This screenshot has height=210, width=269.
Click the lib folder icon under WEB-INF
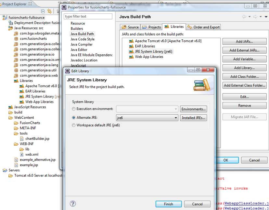[x=22, y=149]
